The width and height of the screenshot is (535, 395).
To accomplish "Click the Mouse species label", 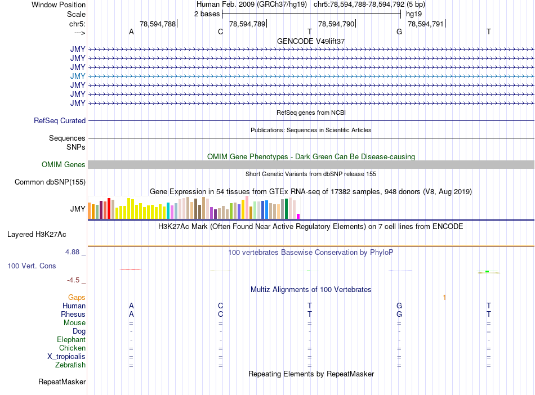I will coord(74,323).
